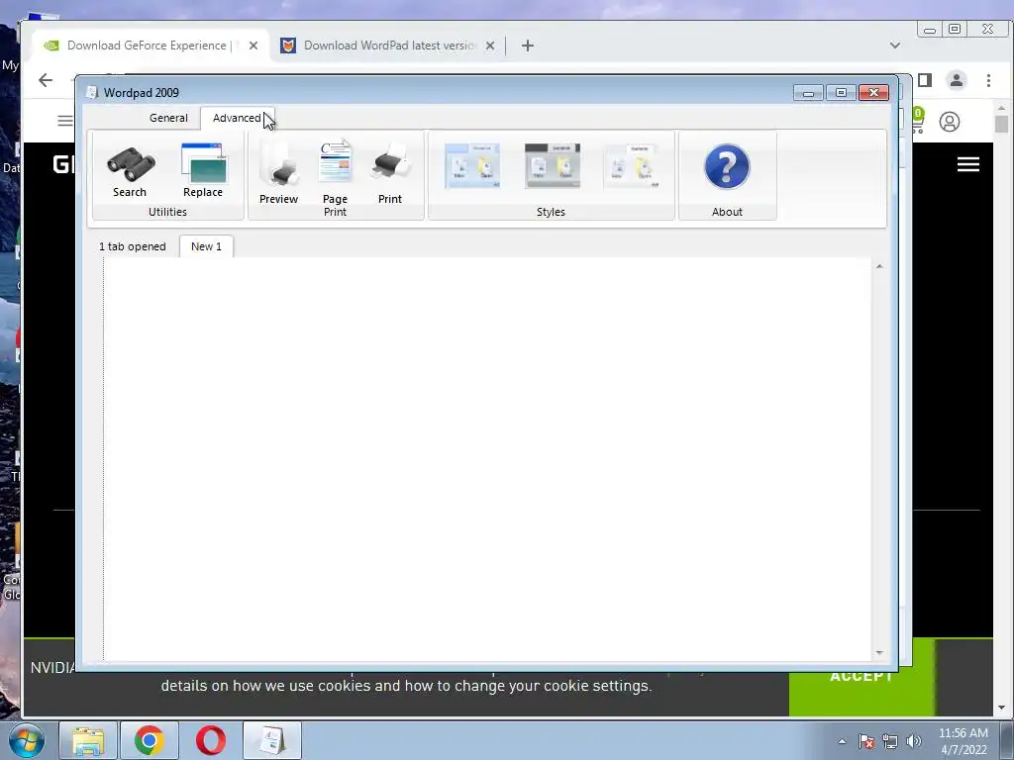Click inside the blank document area
The height and width of the screenshot is (760, 1014).
[487, 459]
